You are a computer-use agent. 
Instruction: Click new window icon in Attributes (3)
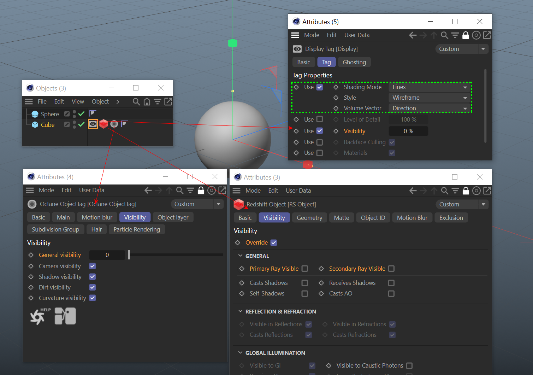pos(487,191)
